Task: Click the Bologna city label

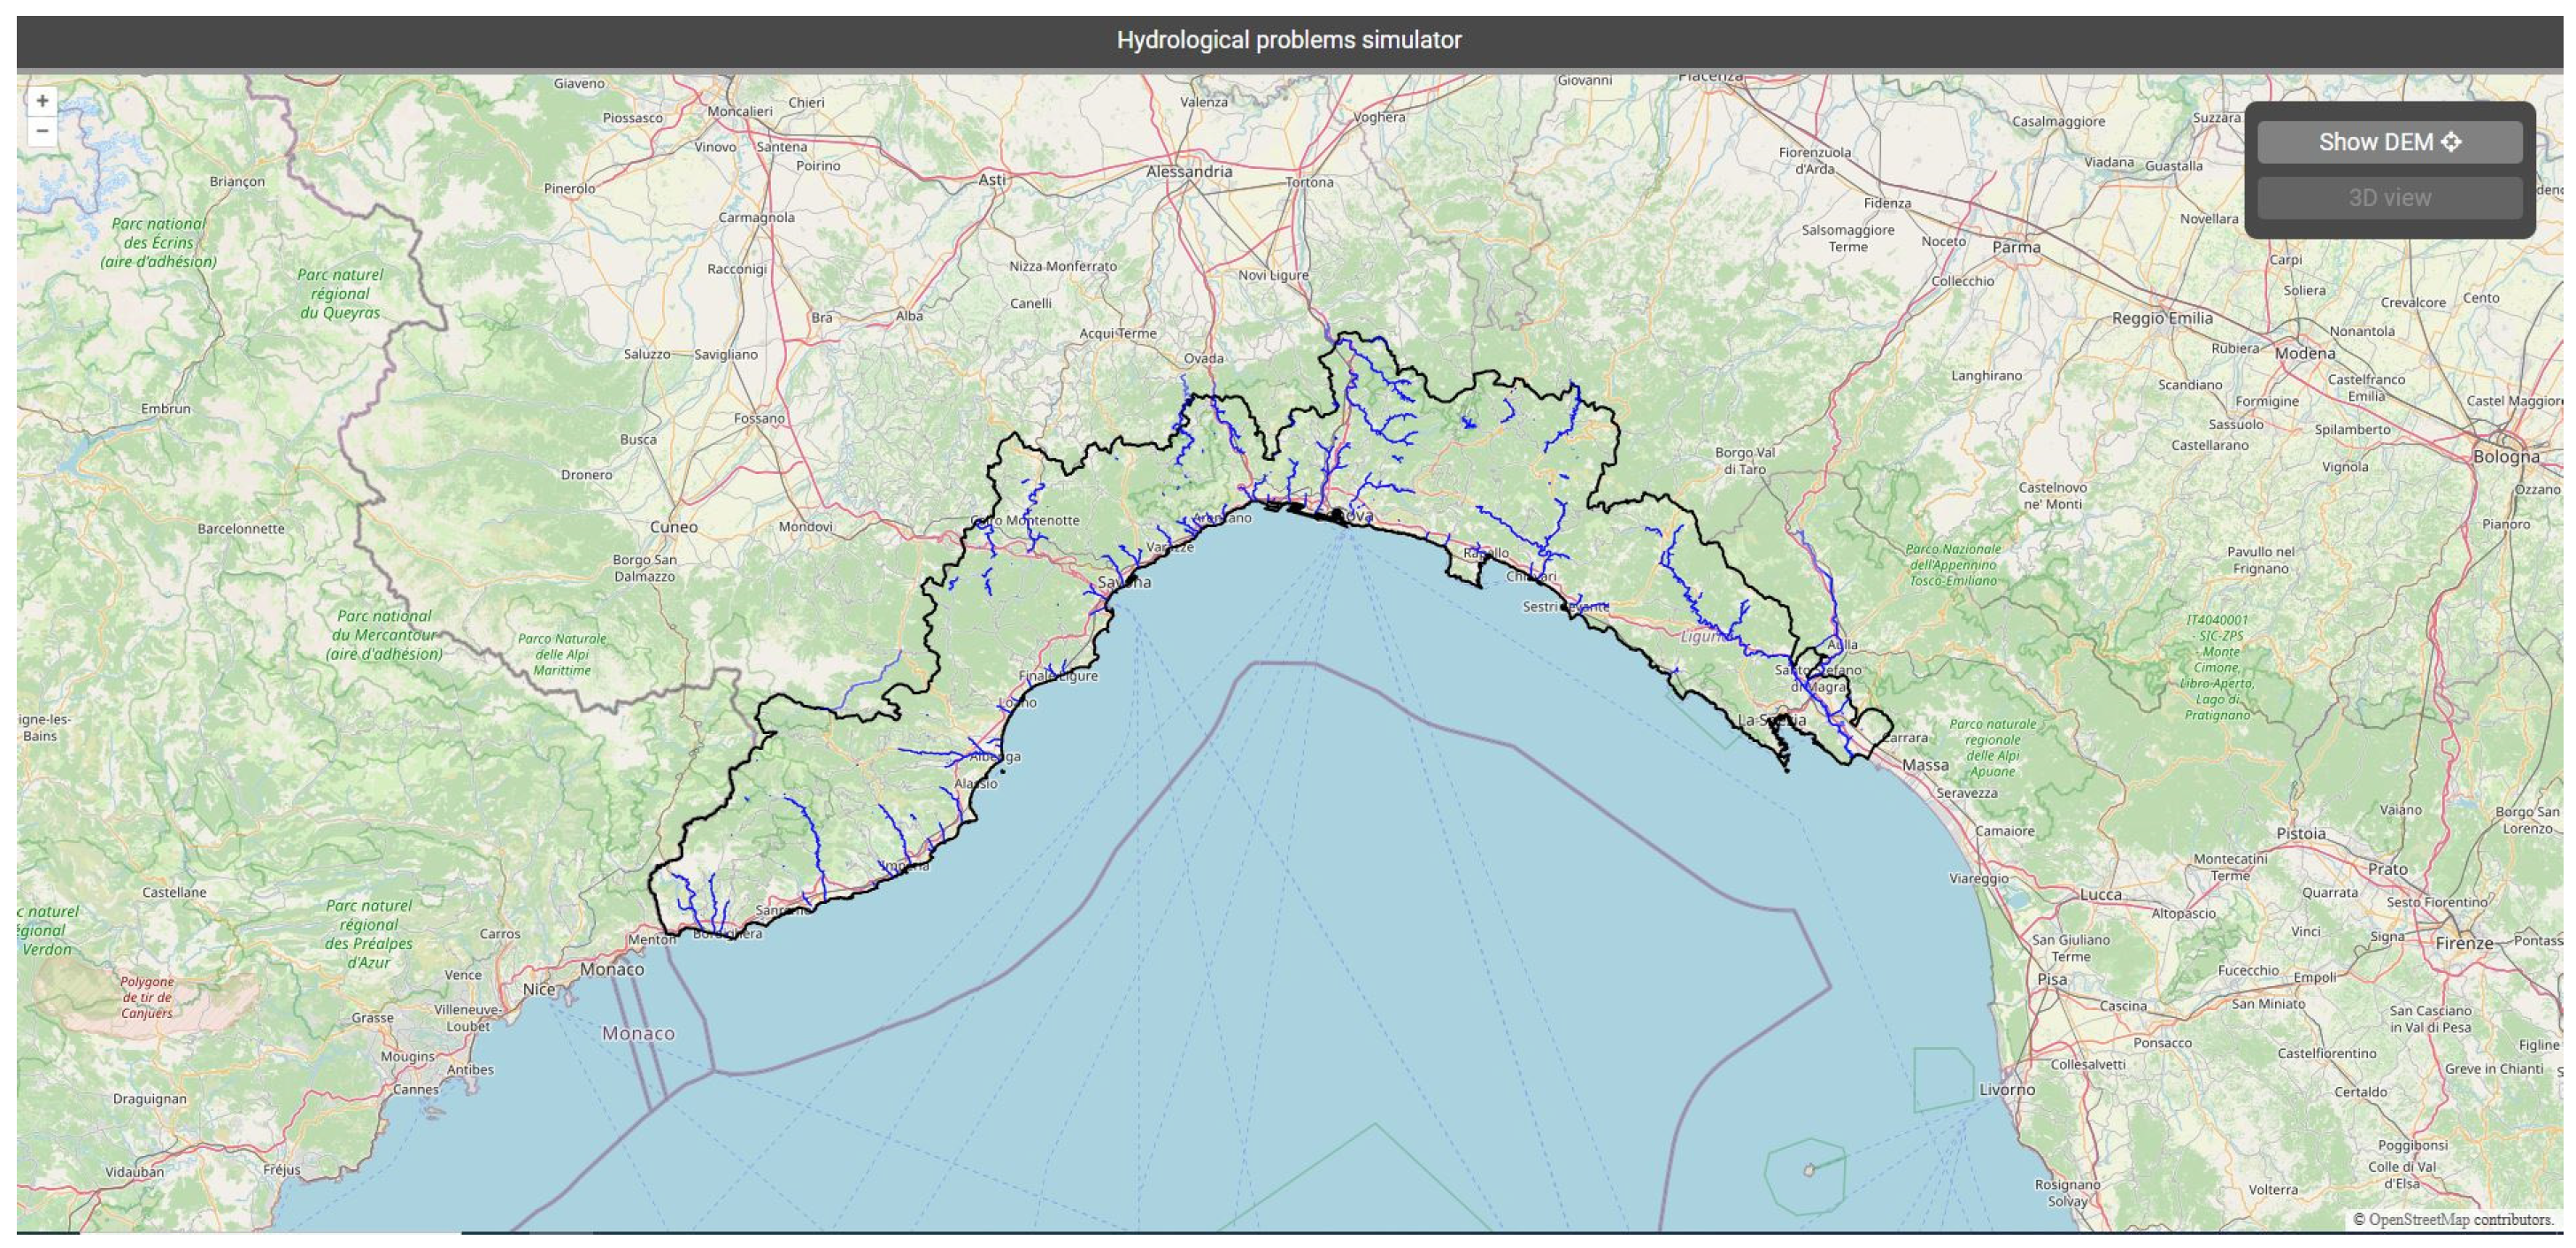Action: point(2505,456)
